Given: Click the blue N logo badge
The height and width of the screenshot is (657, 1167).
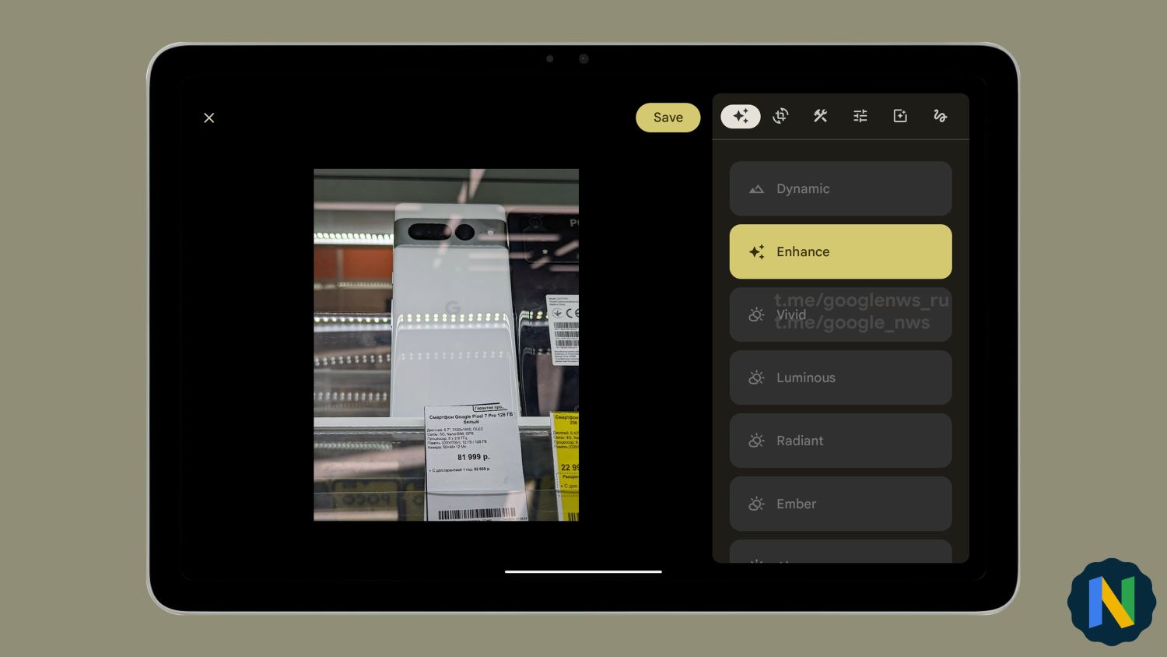Looking at the screenshot, I should 1111,602.
